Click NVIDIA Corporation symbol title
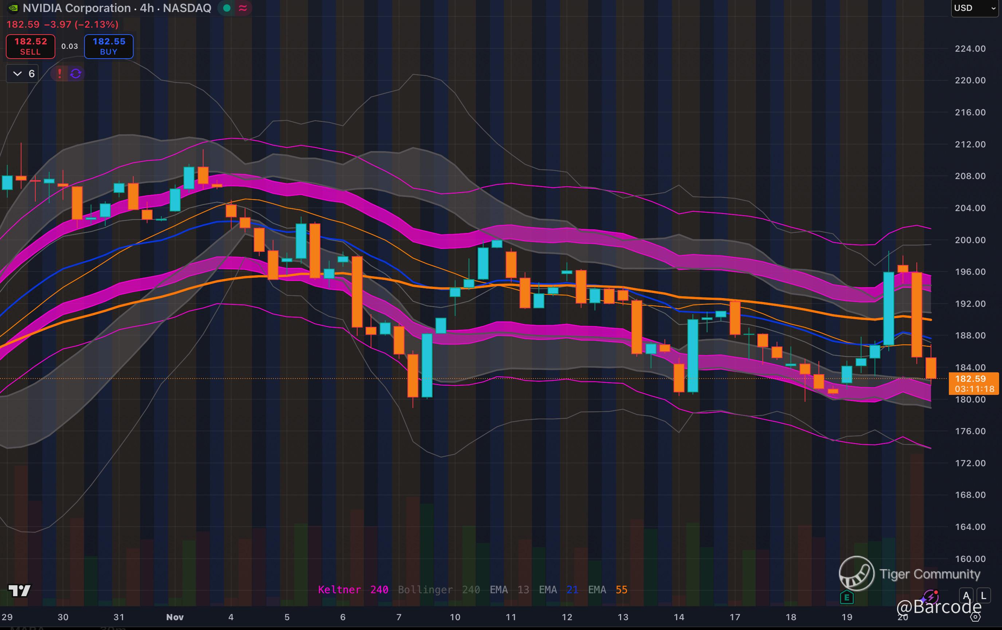The height and width of the screenshot is (630, 1002). [76, 8]
